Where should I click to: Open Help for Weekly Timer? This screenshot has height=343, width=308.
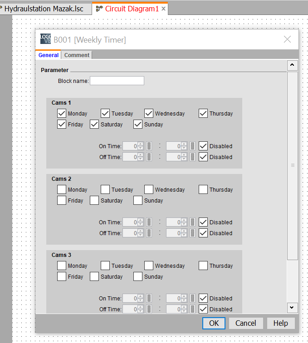[x=281, y=324]
